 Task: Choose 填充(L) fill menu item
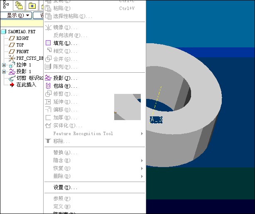95,43
